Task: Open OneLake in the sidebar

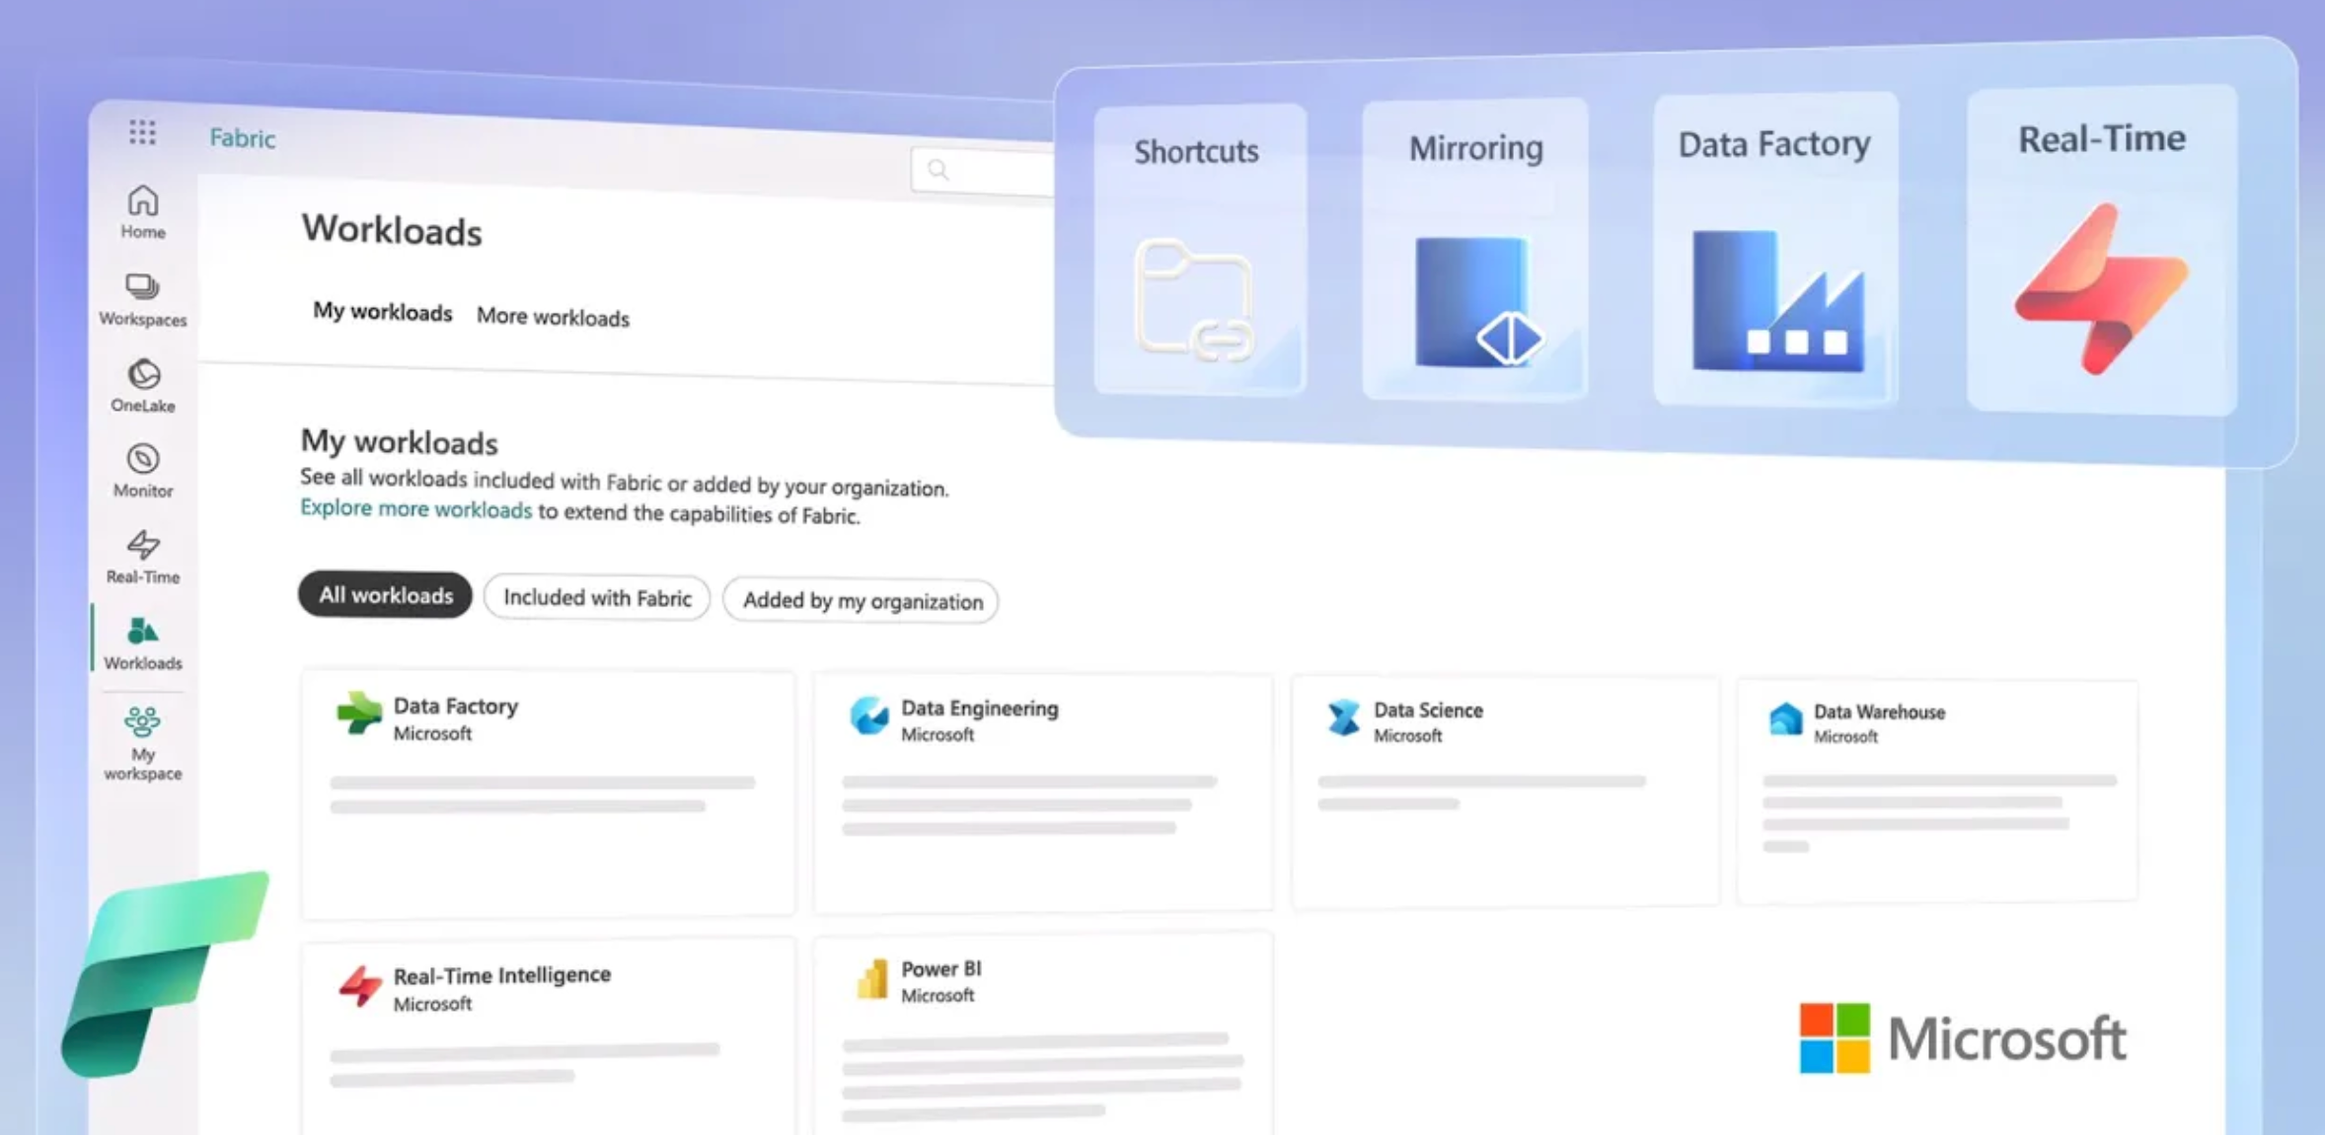Action: [x=143, y=385]
